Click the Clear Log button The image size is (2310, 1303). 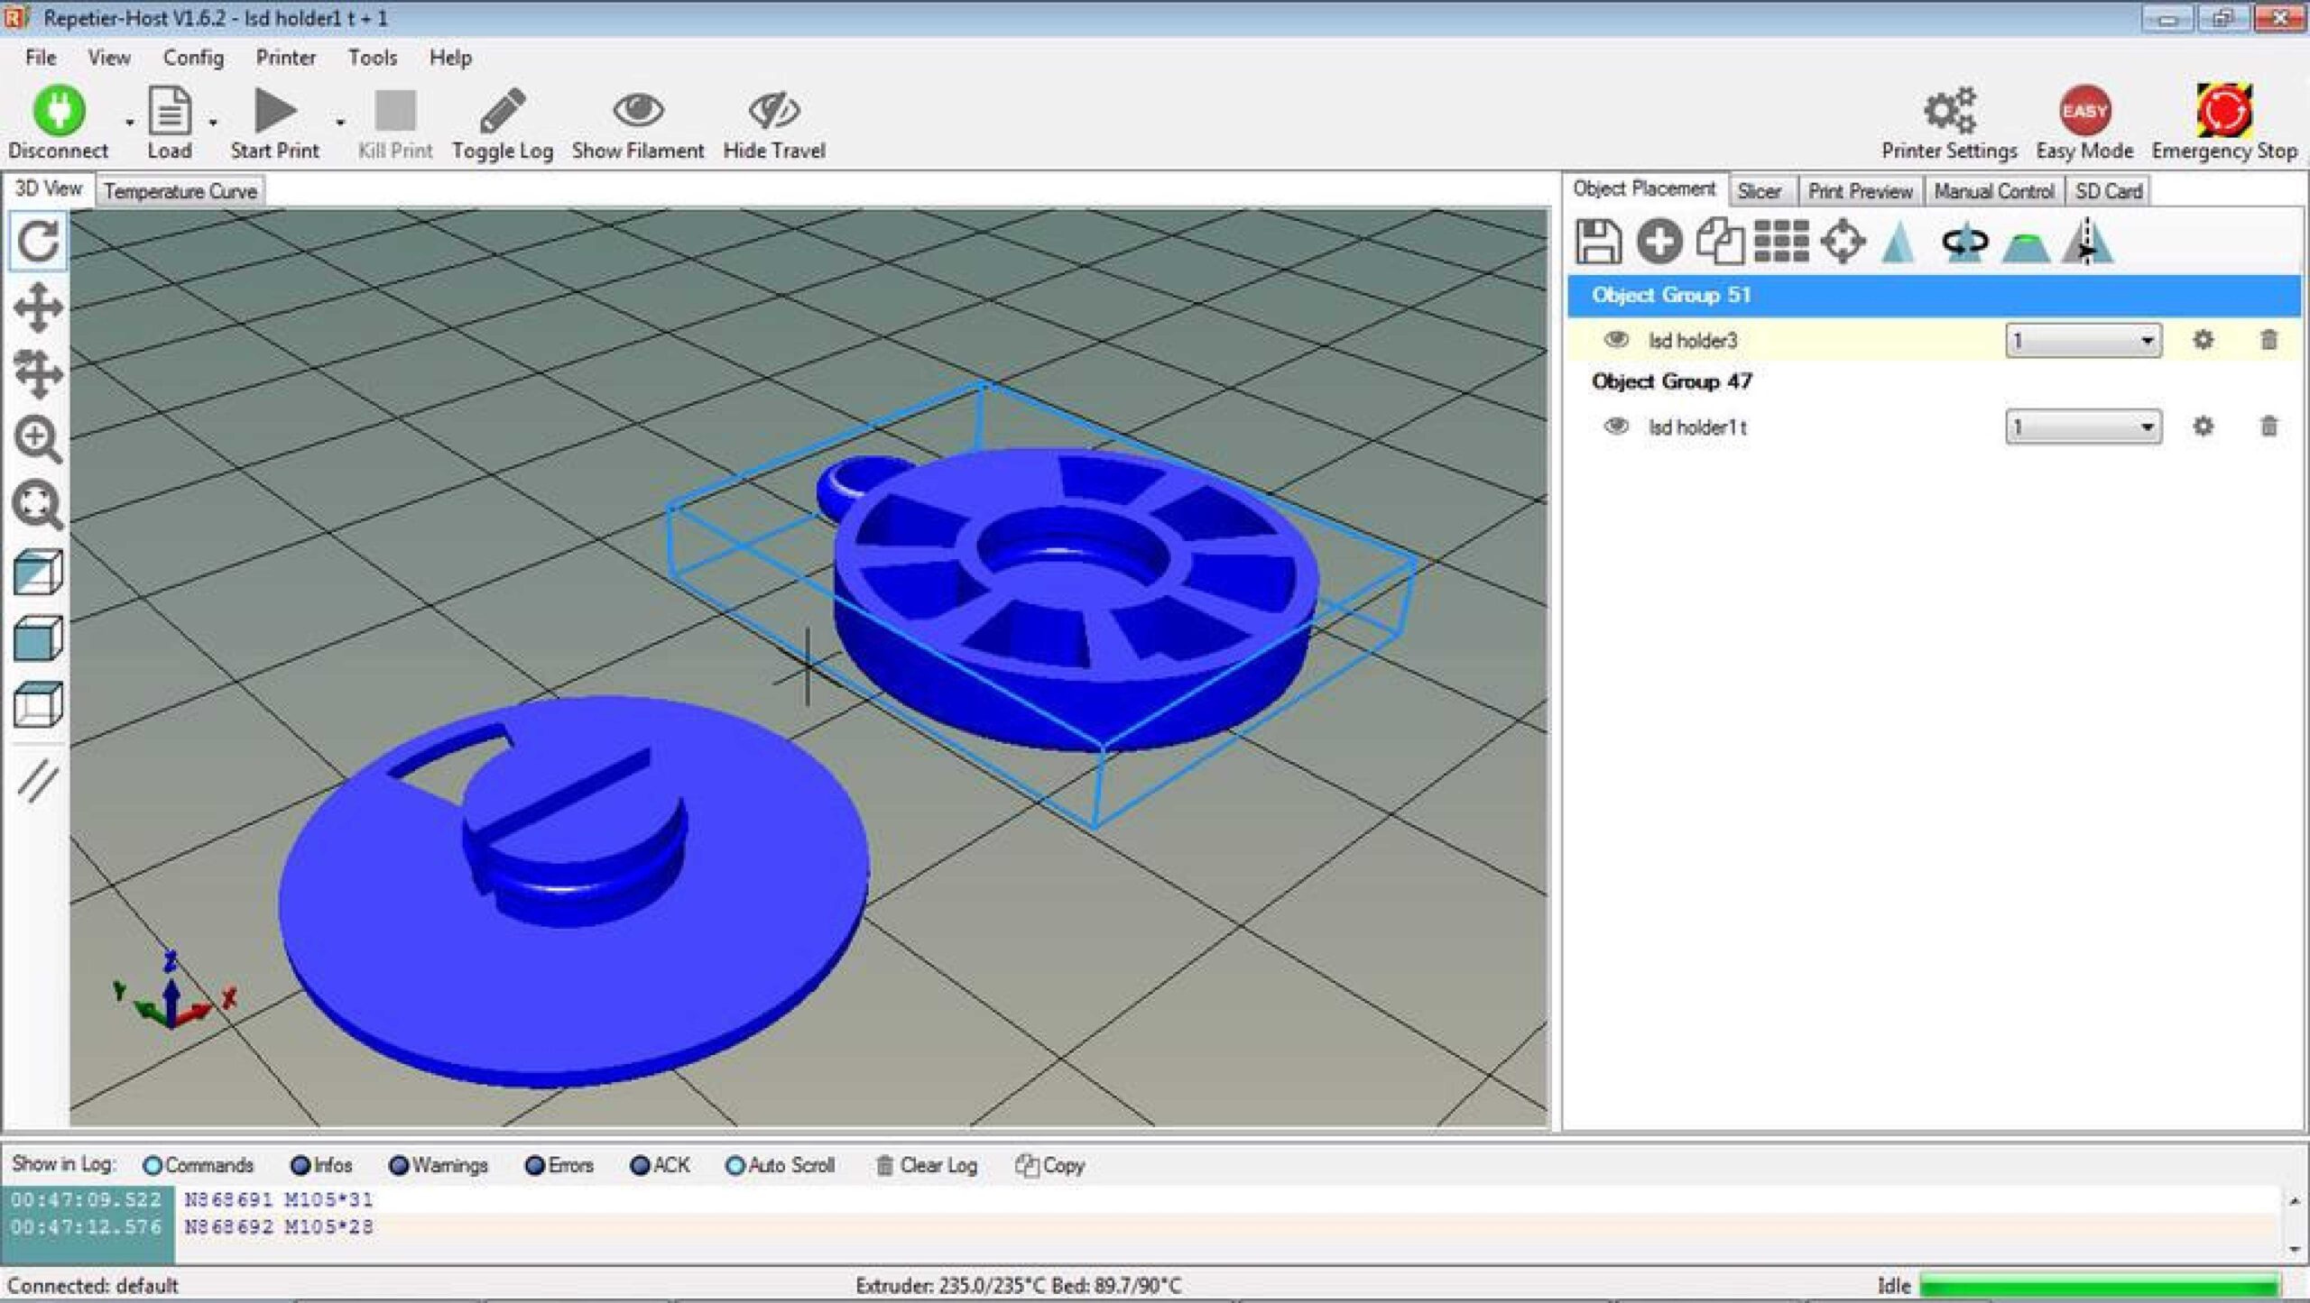pos(926,1165)
